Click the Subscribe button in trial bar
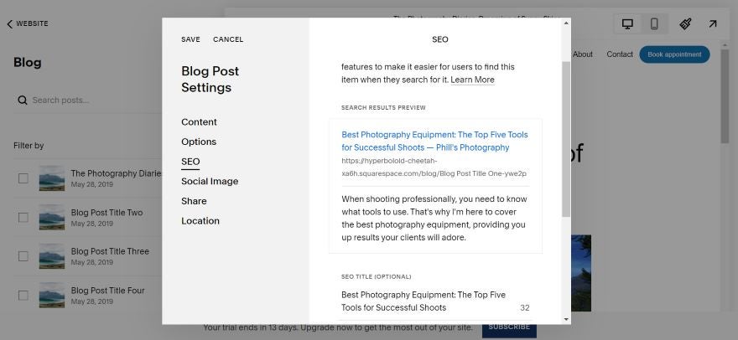The width and height of the screenshot is (738, 340). click(x=509, y=327)
